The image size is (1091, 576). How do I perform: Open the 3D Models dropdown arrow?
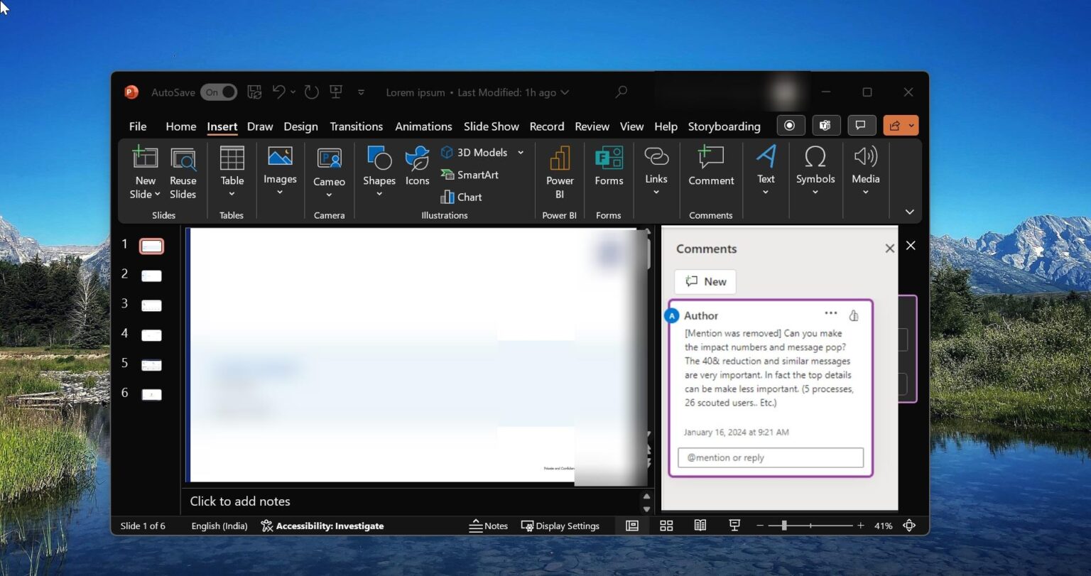(521, 152)
